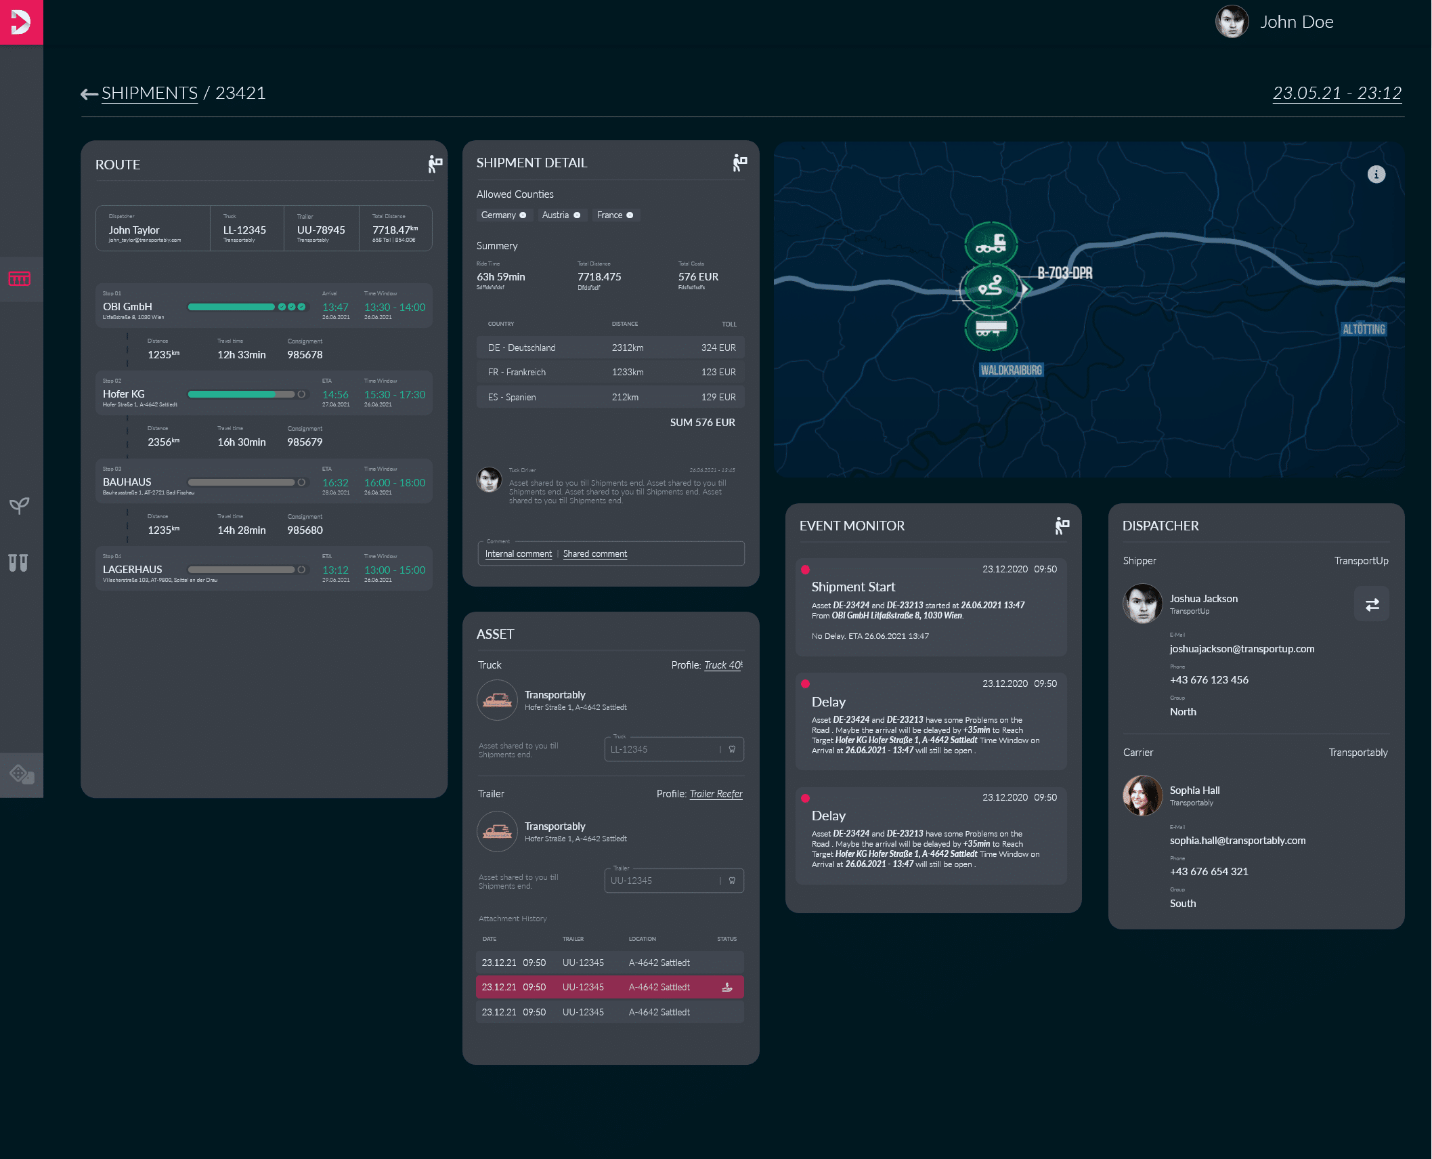Go back to the SHIPMENTS list link

click(149, 93)
